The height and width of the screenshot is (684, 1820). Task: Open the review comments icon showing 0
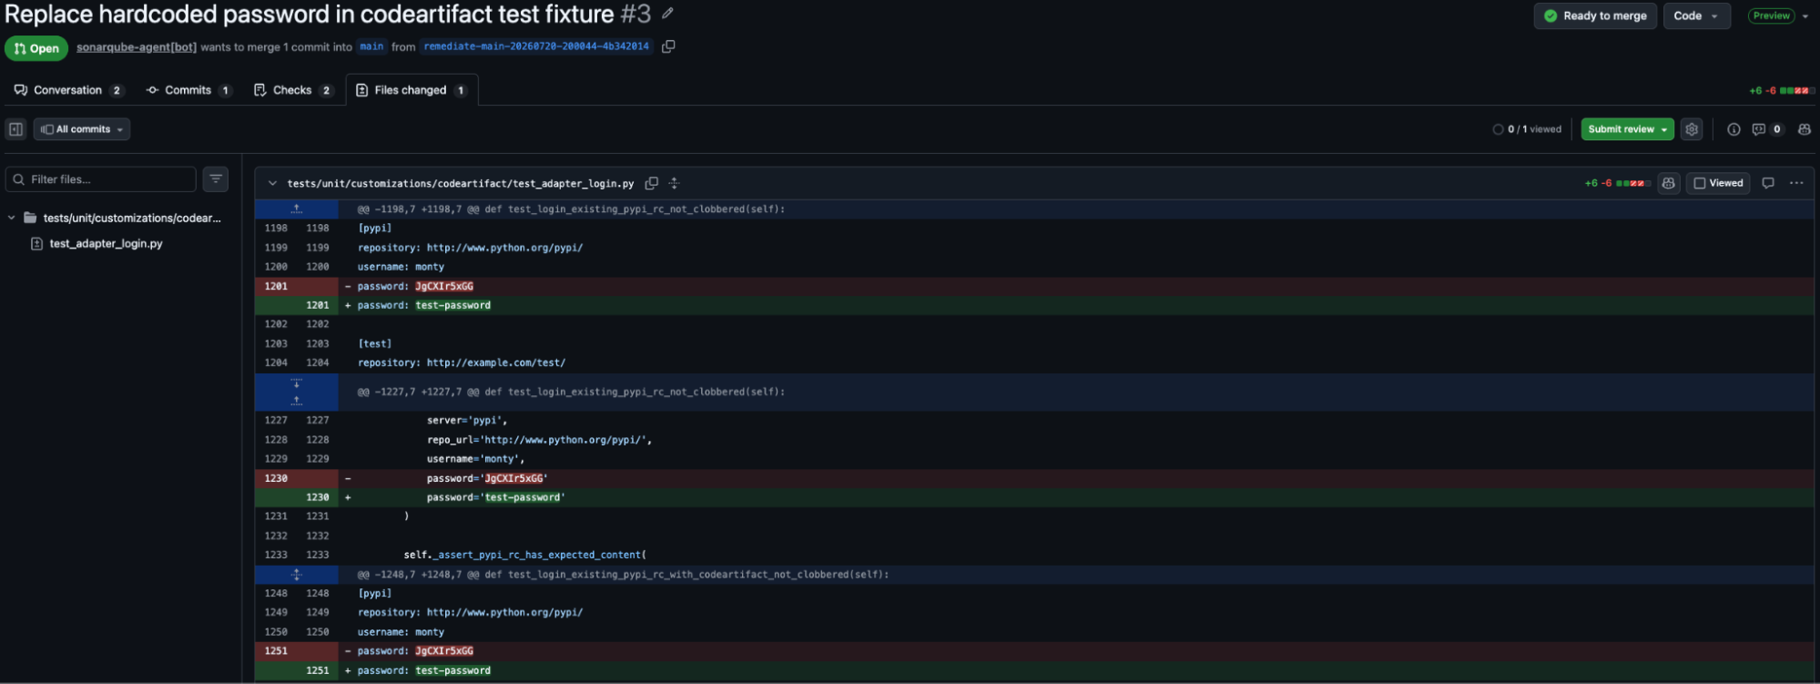click(x=1767, y=129)
